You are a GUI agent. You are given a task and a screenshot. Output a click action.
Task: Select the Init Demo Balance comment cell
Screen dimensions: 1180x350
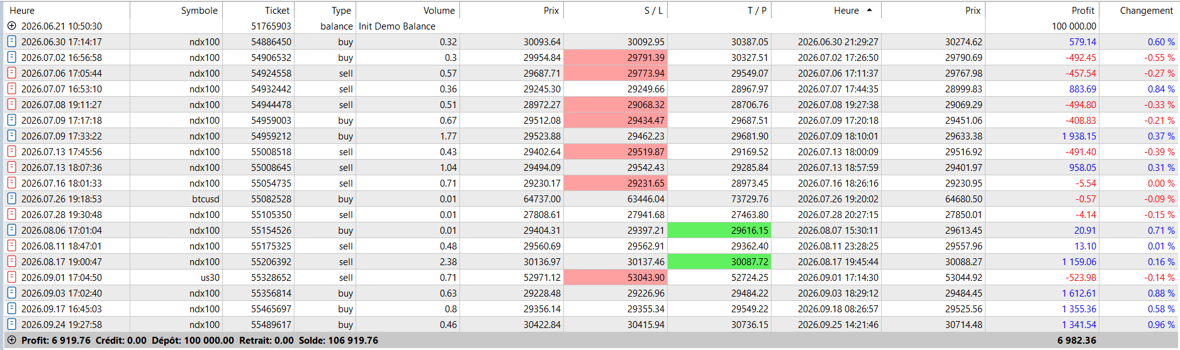(x=397, y=26)
